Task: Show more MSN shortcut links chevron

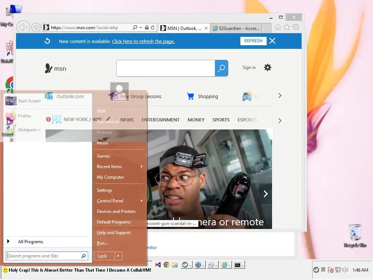Action: (x=280, y=96)
